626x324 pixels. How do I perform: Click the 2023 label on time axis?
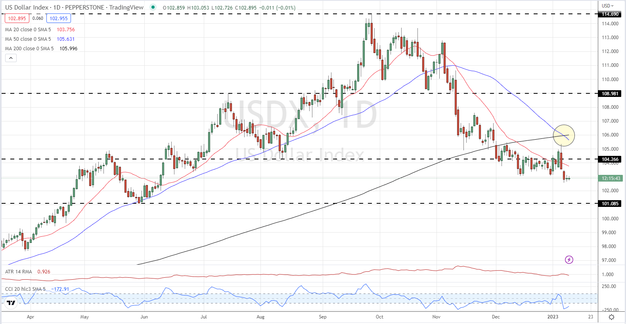pos(553,317)
